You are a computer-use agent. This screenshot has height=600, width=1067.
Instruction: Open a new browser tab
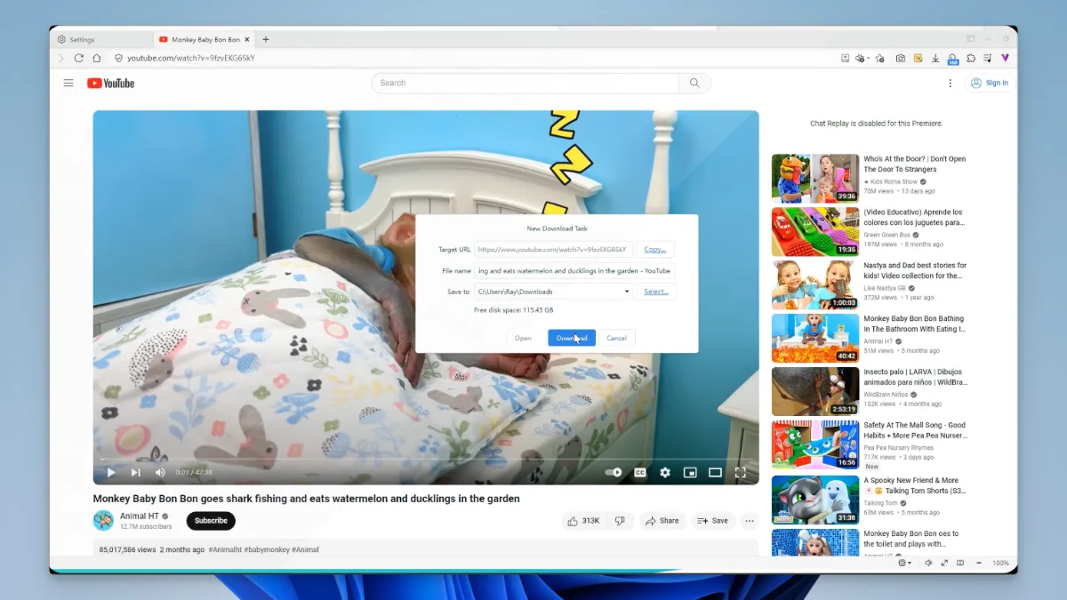(x=266, y=40)
